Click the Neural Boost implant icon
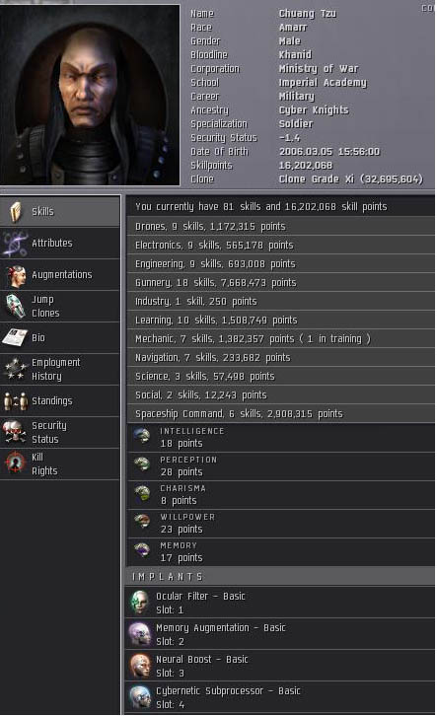Image resolution: width=437 pixels, height=716 pixels. click(x=139, y=666)
